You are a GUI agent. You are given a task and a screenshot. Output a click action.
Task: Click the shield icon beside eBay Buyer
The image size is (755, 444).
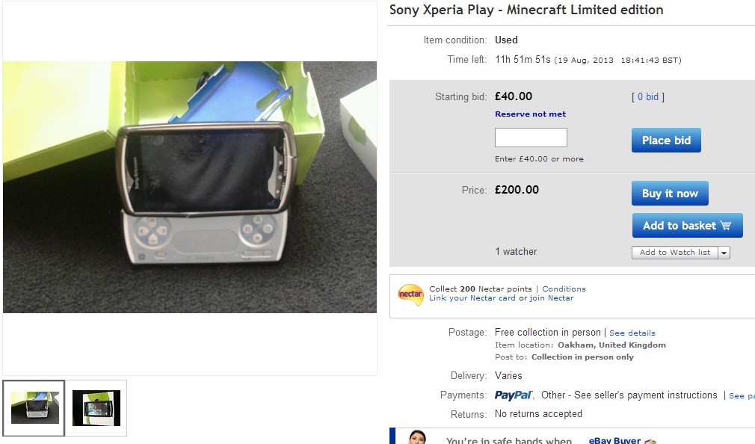tap(650, 441)
